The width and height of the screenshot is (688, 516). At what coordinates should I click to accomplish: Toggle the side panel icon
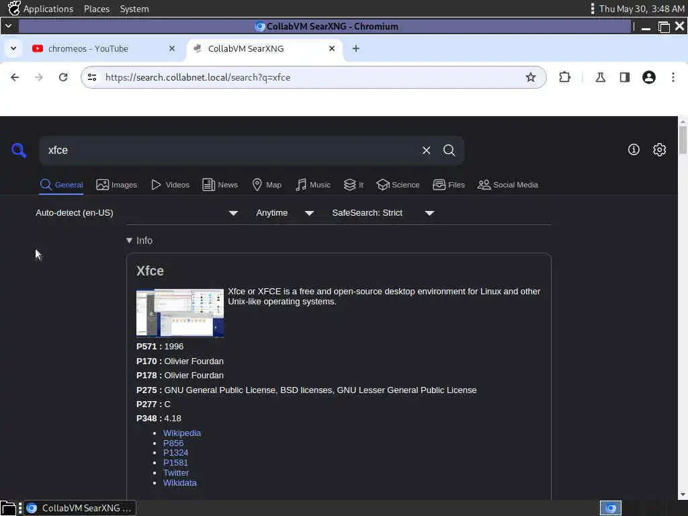[x=624, y=77]
